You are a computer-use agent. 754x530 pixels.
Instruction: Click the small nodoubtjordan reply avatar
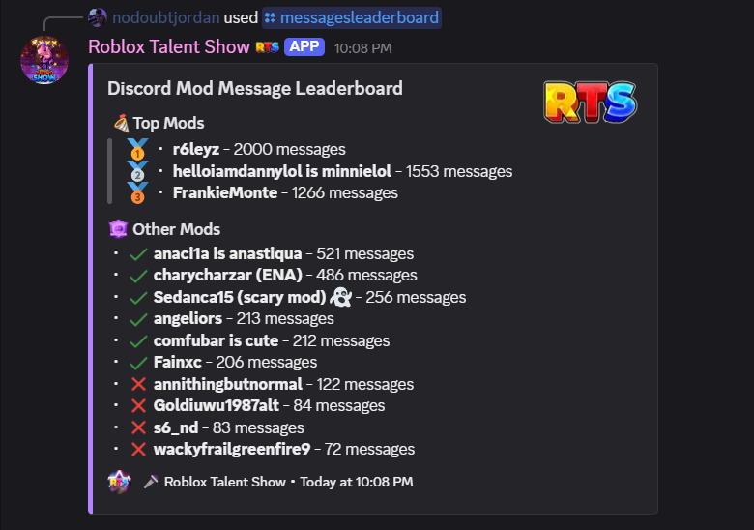click(x=98, y=17)
